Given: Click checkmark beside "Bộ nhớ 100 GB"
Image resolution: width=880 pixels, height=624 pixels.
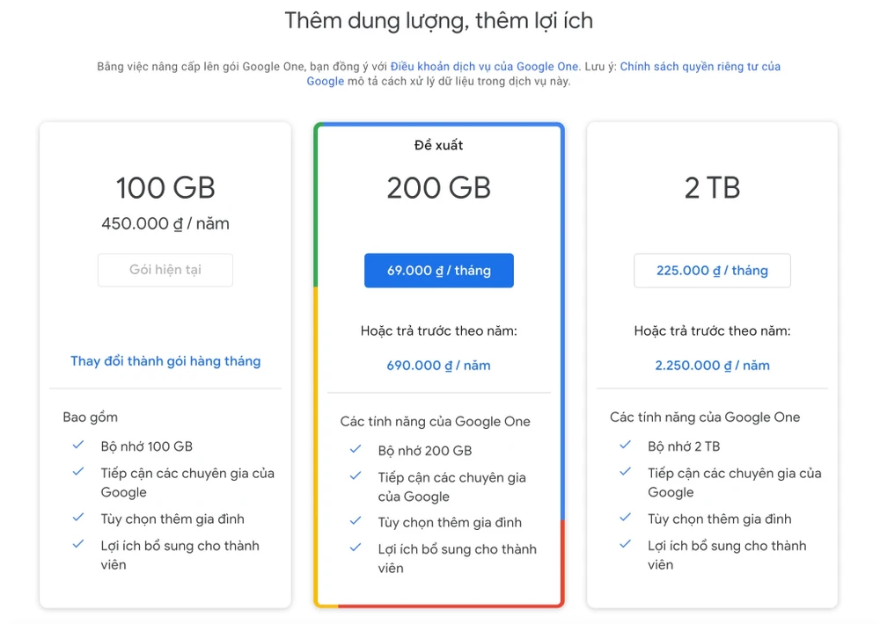Looking at the screenshot, I should pos(77,446).
